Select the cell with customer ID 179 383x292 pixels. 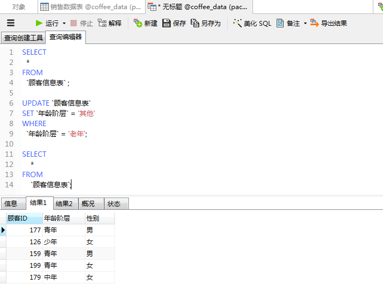click(x=24, y=278)
